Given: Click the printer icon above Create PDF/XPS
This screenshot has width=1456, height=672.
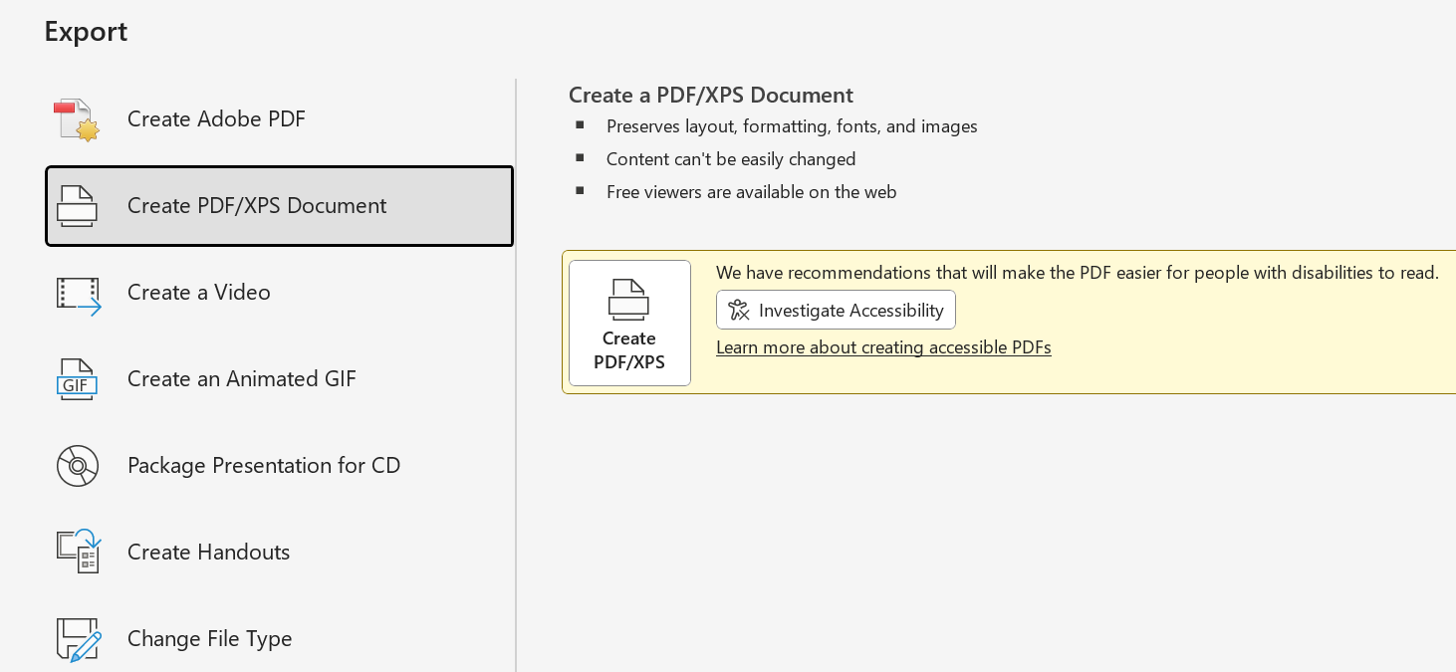Looking at the screenshot, I should click(x=629, y=299).
